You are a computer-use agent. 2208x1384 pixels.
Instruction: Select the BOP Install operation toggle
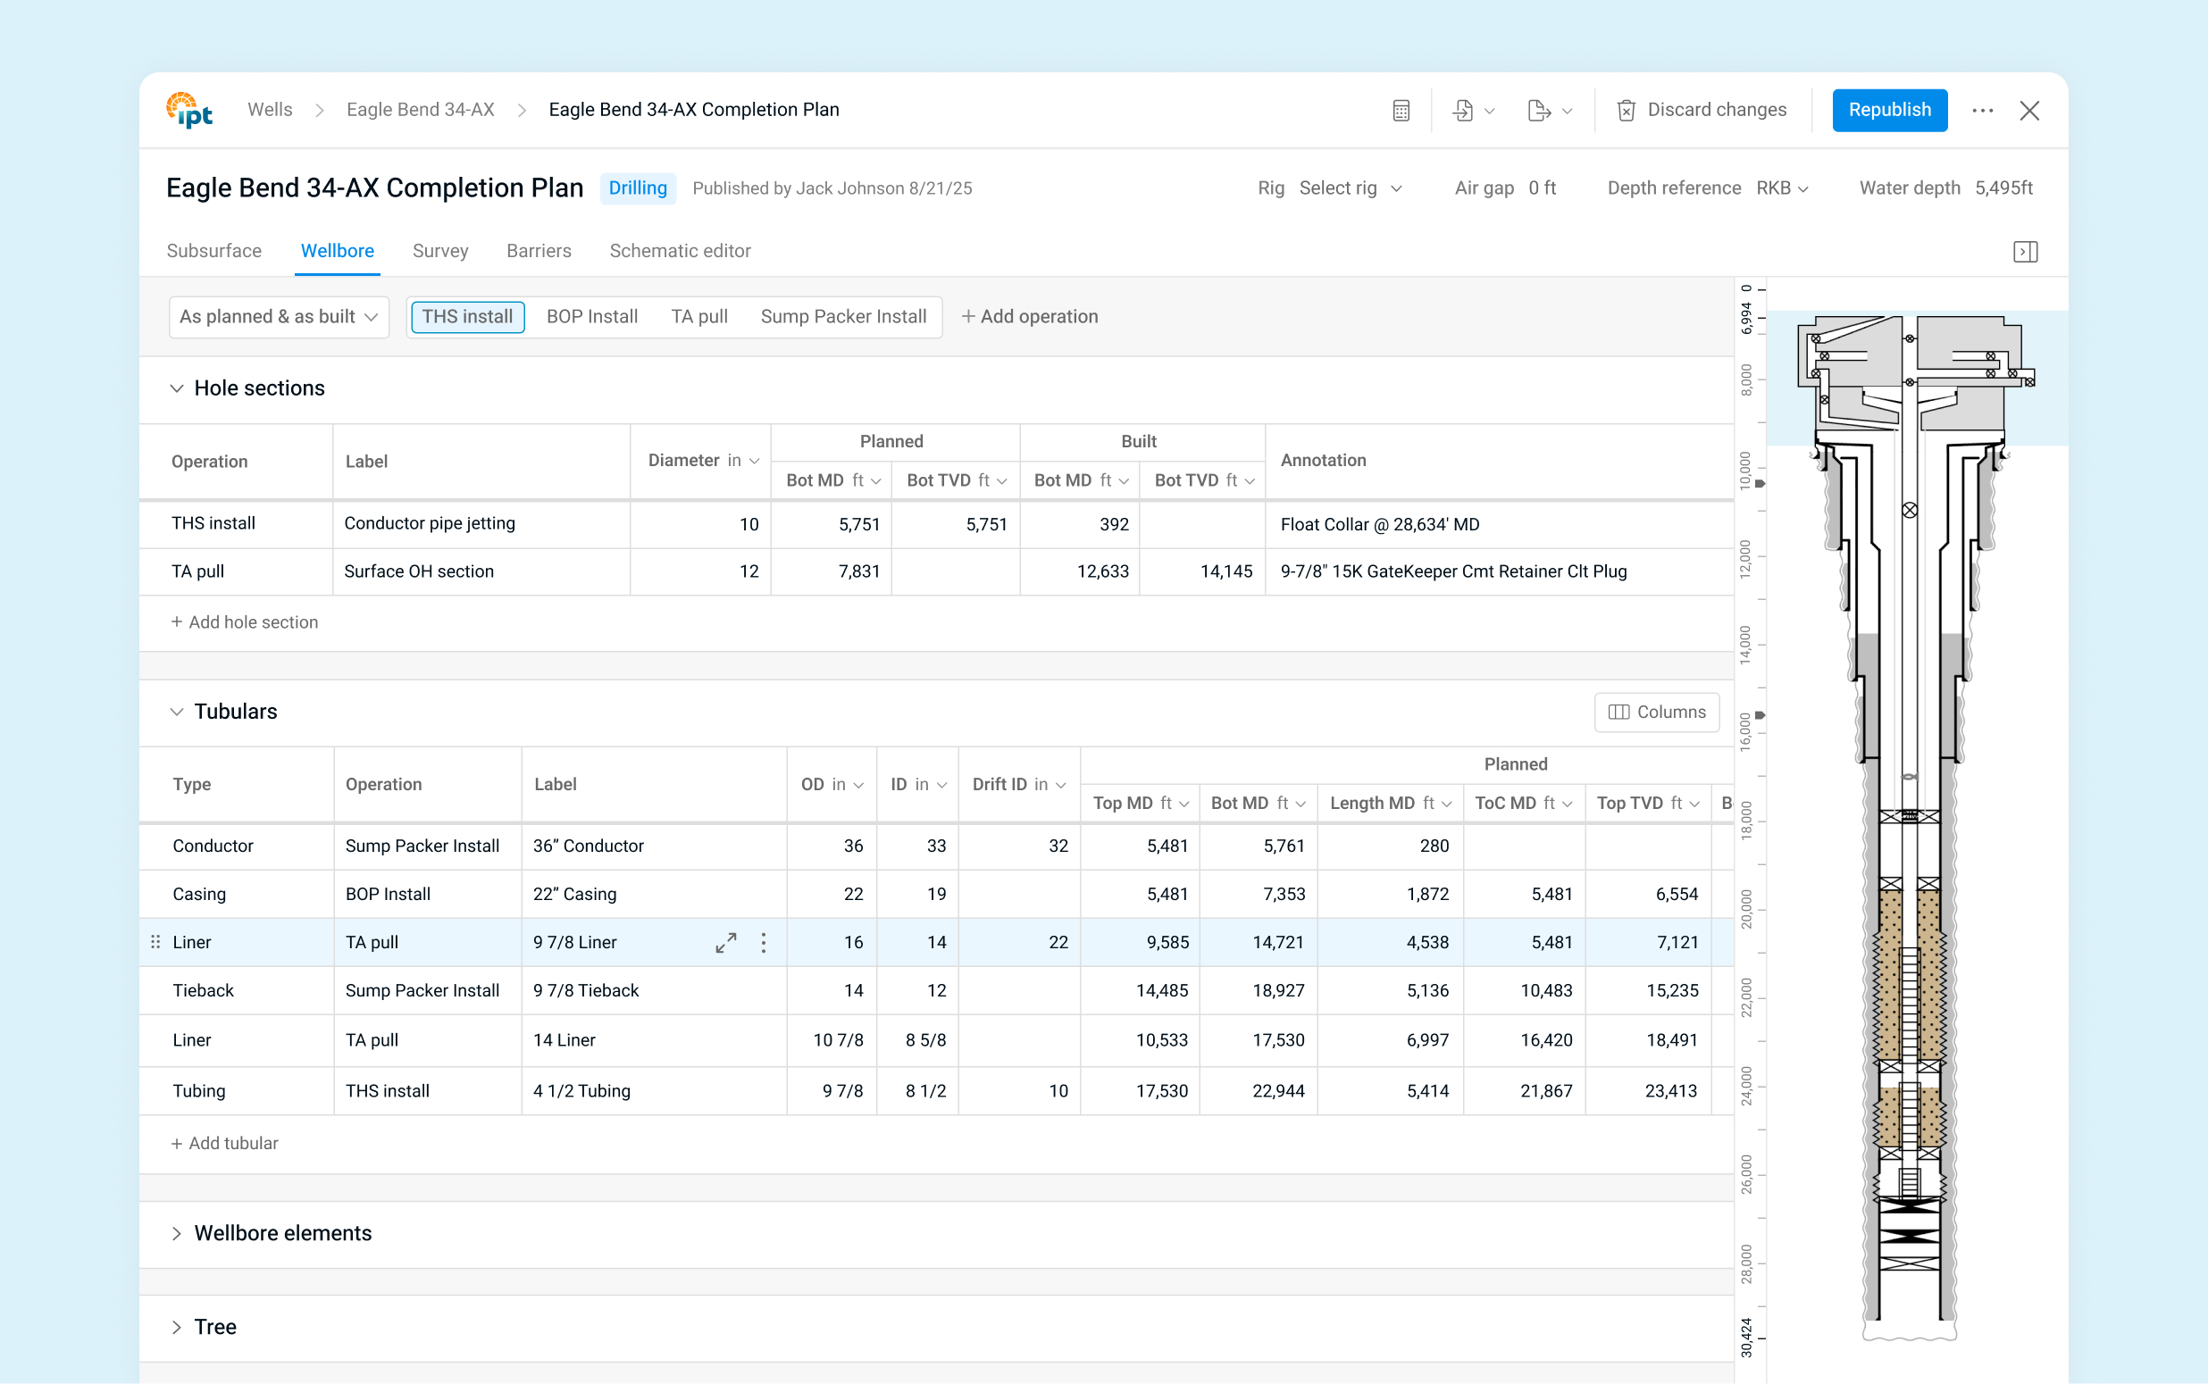[x=591, y=317]
